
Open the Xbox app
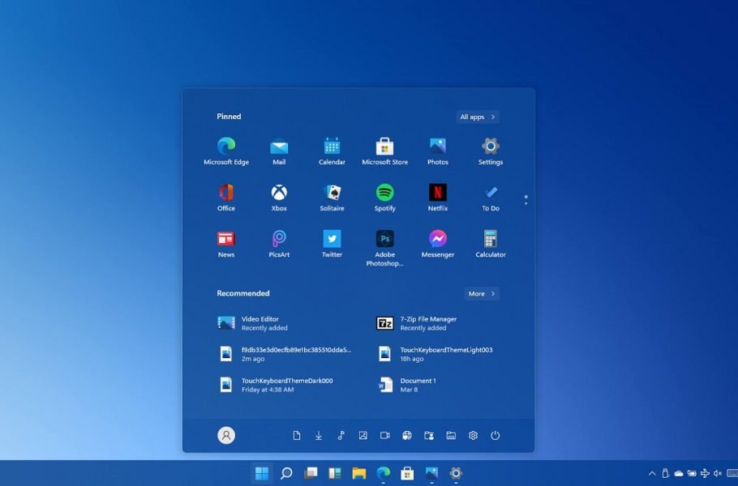(279, 198)
